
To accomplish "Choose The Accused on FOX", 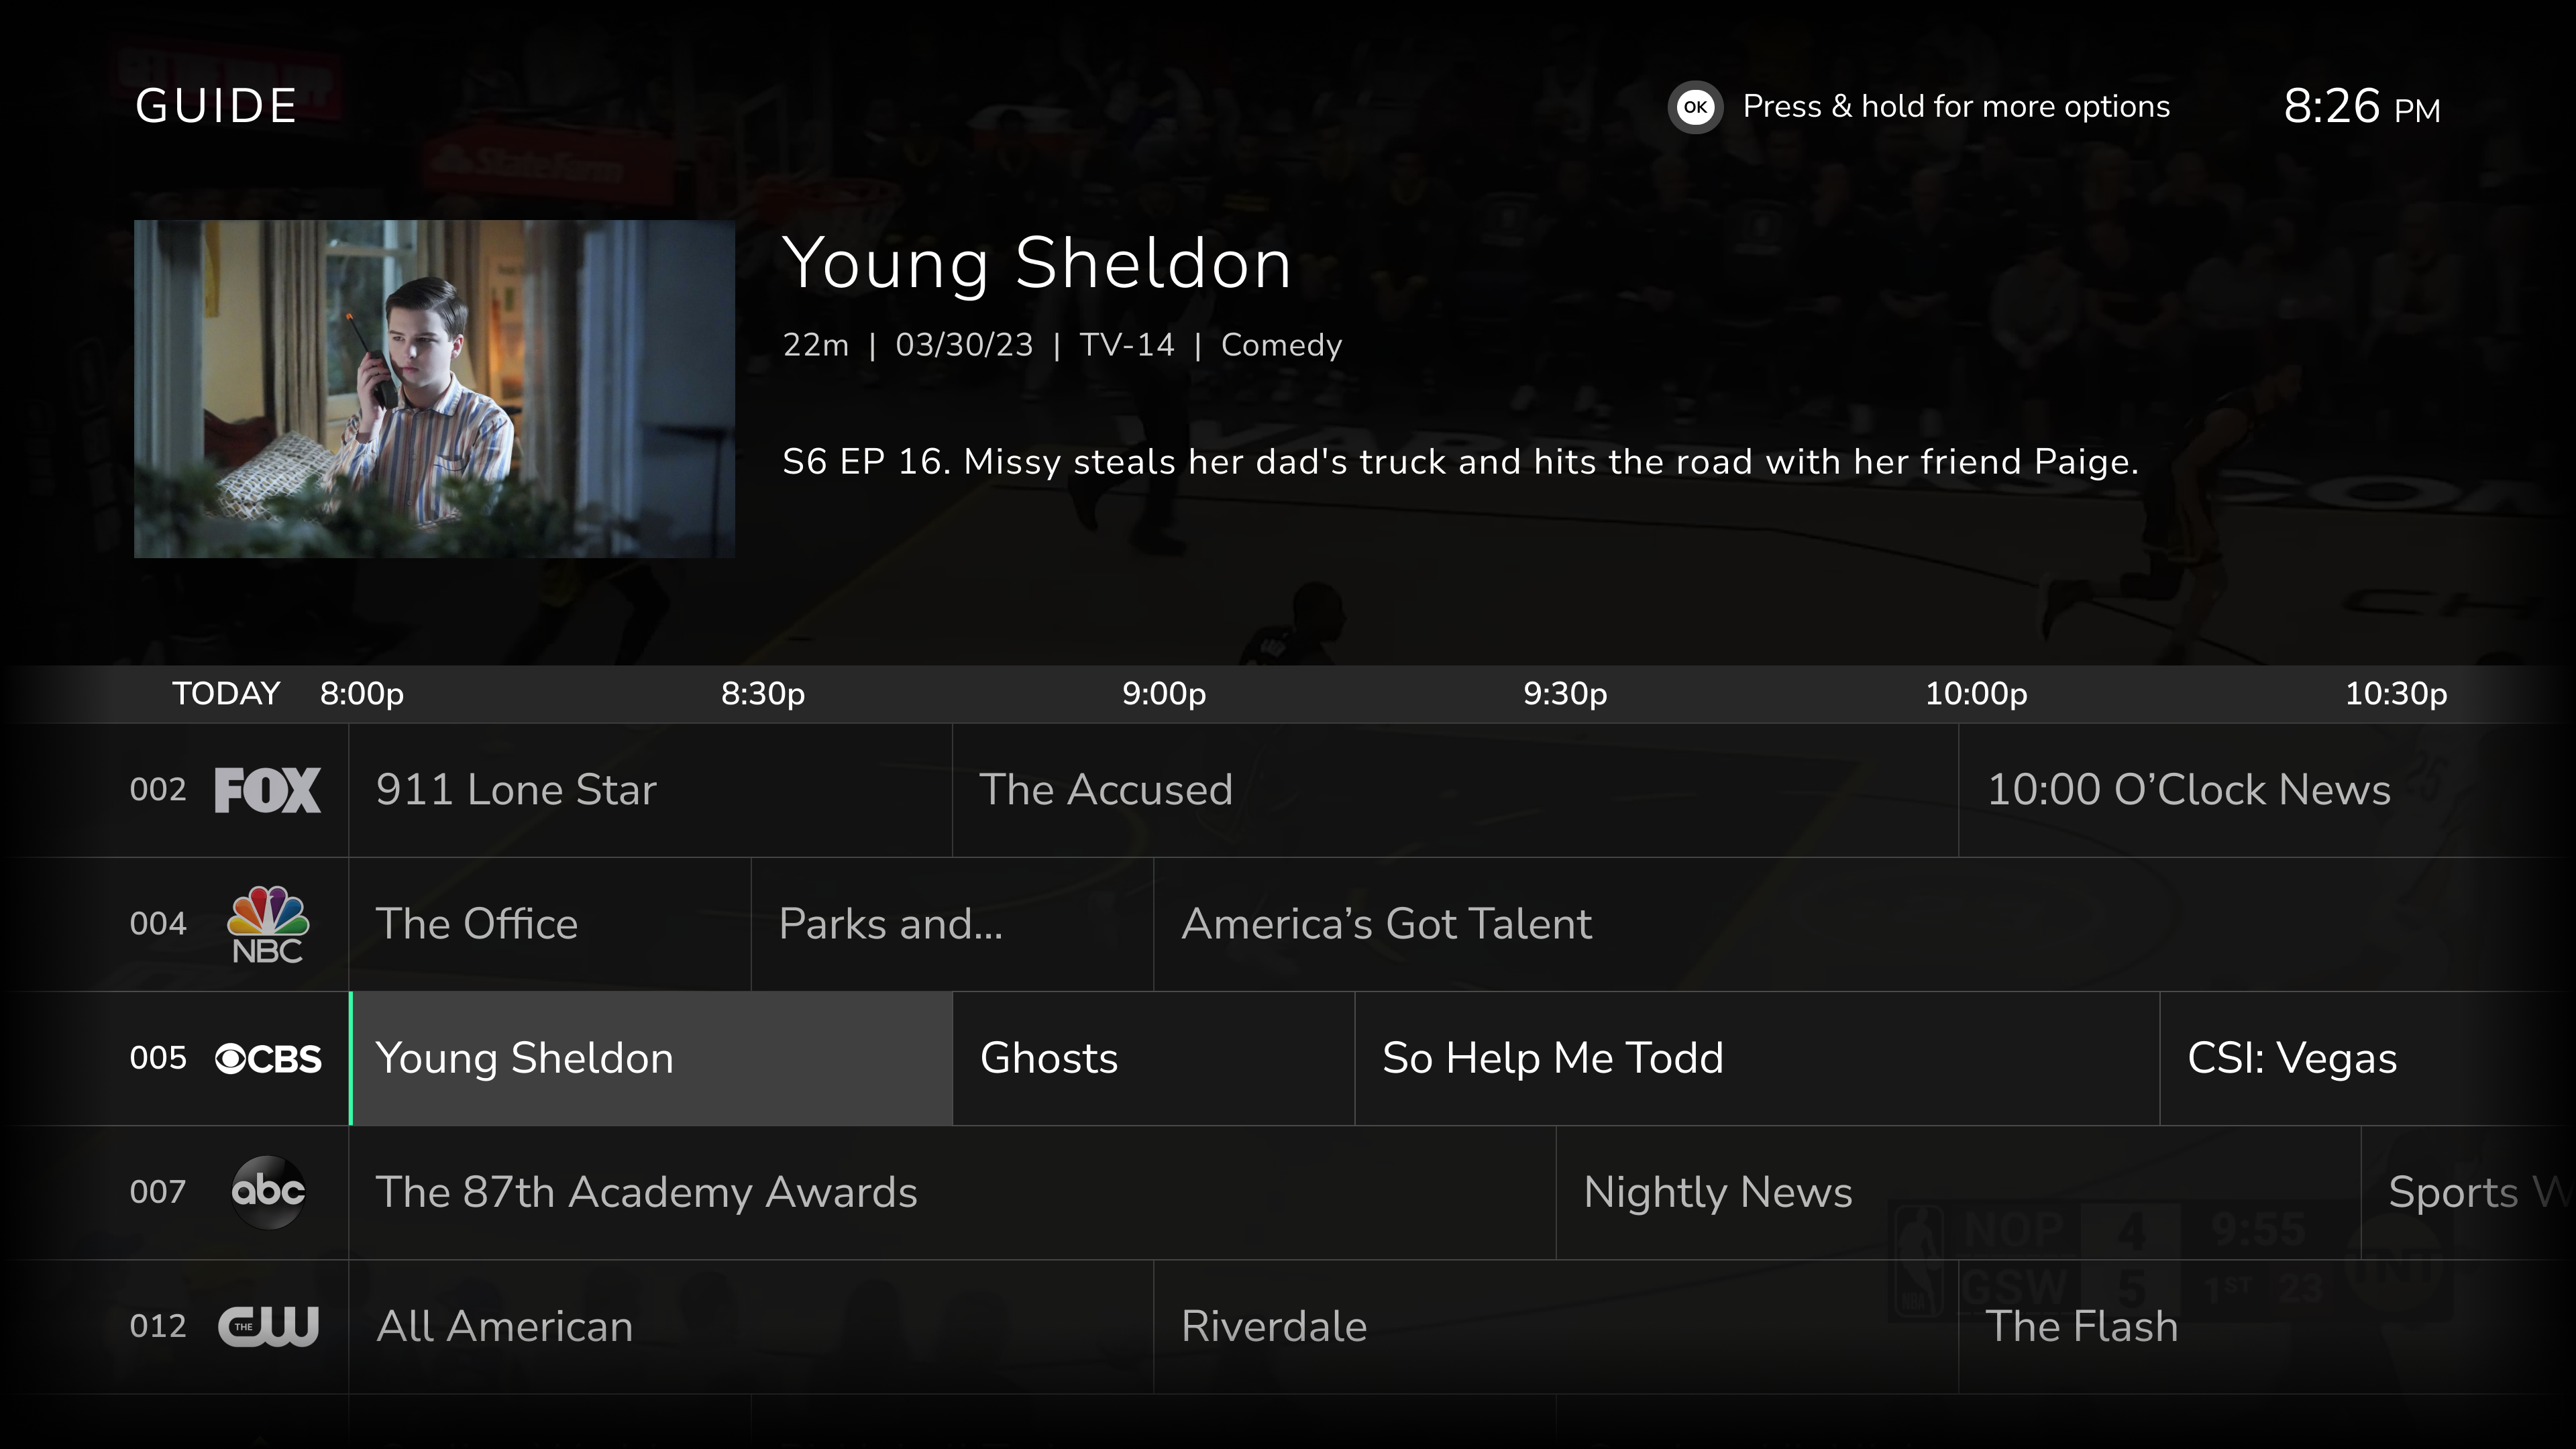I will (x=1454, y=790).
